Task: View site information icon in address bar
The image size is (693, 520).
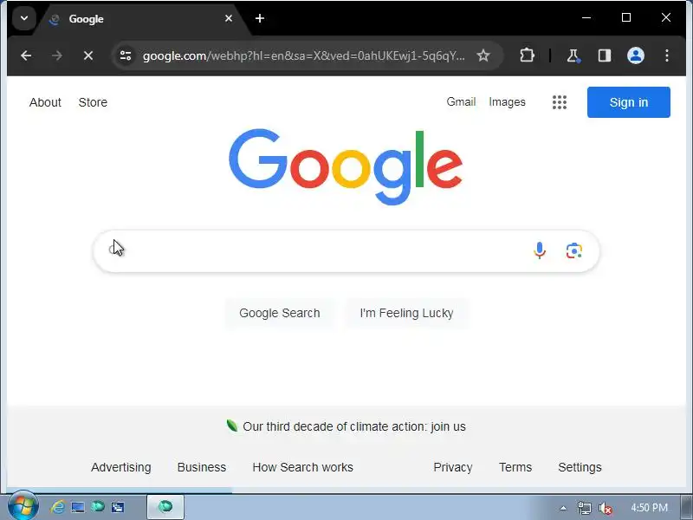Action: (126, 55)
